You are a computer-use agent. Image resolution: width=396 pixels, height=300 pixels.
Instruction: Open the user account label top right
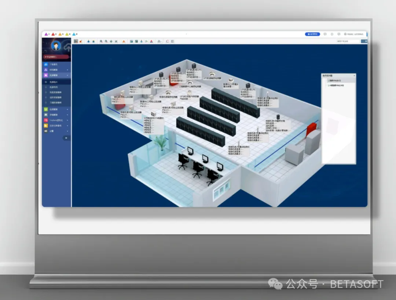pyautogui.click(x=353, y=34)
